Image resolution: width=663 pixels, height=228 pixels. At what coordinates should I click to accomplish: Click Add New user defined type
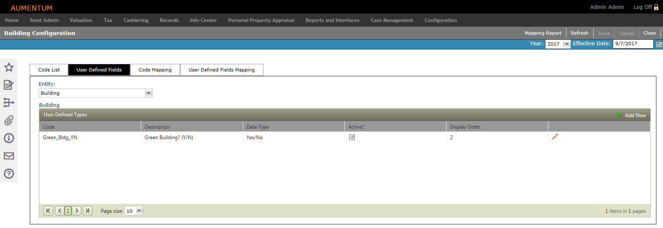(631, 115)
